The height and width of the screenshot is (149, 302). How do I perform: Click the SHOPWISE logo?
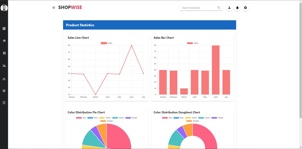pos(70,7)
